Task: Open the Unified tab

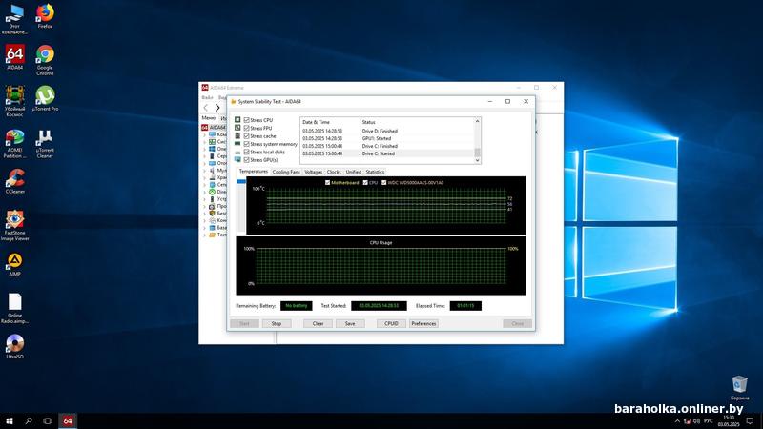Action: pos(354,173)
